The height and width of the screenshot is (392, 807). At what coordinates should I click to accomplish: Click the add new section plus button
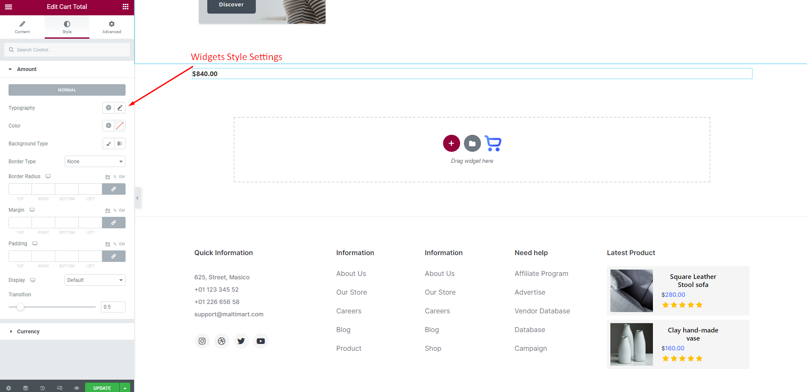coord(451,143)
